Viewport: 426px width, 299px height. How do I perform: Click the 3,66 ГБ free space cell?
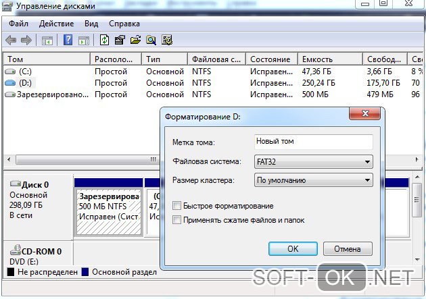[379, 72]
